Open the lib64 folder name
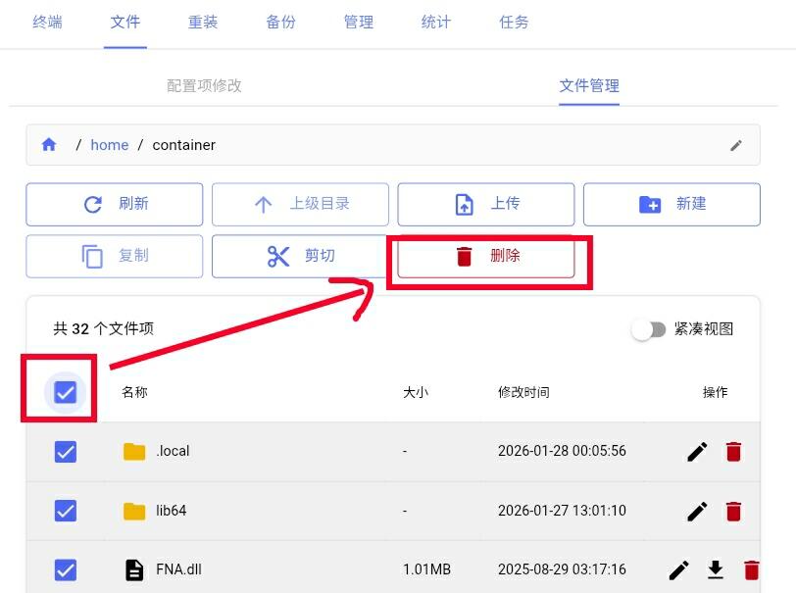Image resolution: width=796 pixels, height=593 pixels. coord(172,511)
